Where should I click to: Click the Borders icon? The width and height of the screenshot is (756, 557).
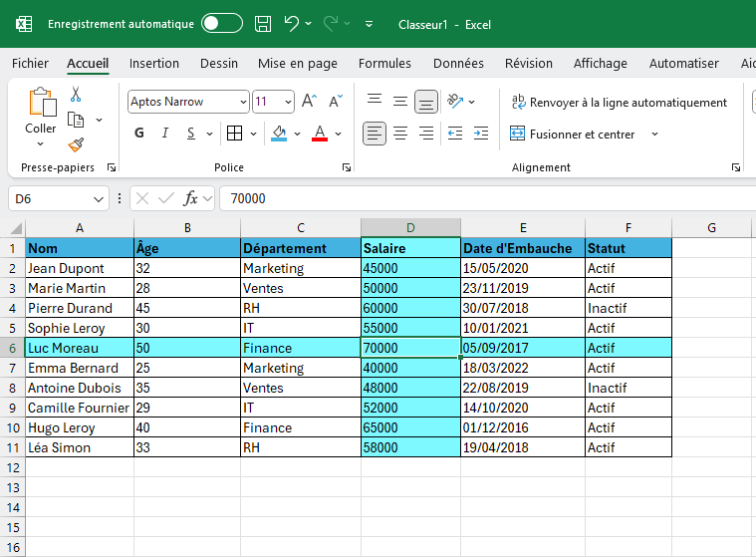235,134
